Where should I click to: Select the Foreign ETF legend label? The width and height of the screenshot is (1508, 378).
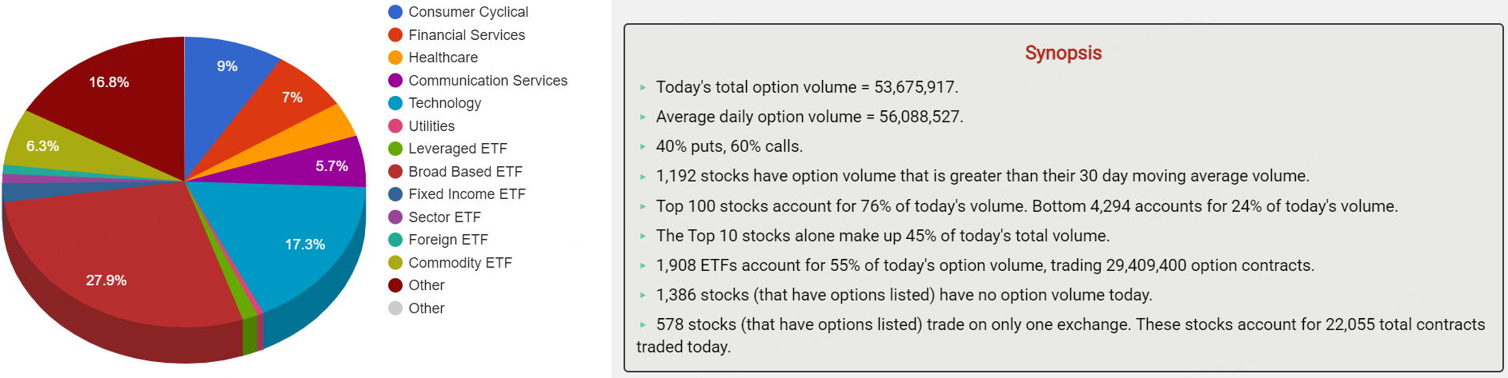coord(447,240)
